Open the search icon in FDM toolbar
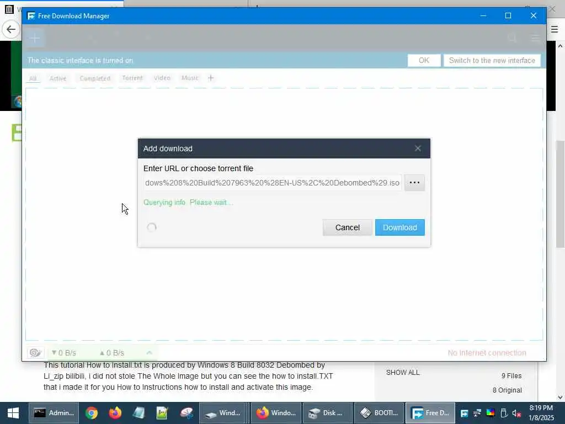565x424 pixels. [x=512, y=38]
